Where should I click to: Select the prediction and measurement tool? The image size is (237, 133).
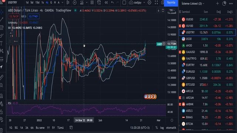1,59
